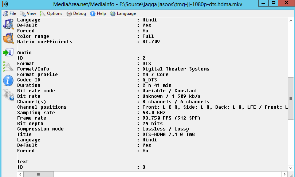The width and height of the screenshot is (295, 177).
Task: Click the Export sidebar icon with green arrow
Action: pos(8,53)
